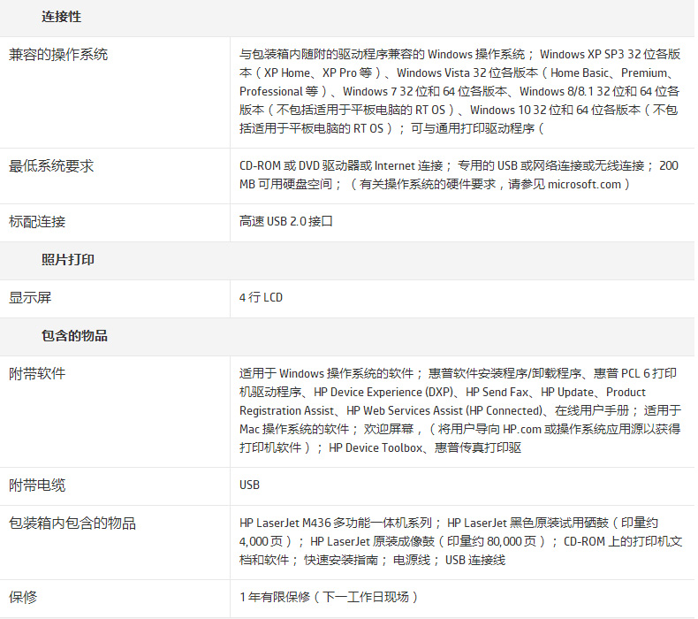This screenshot has width=698, height=619.
Task: Click the CD-ROM 或 DVD 驱动器 requirement text
Action: [459, 175]
